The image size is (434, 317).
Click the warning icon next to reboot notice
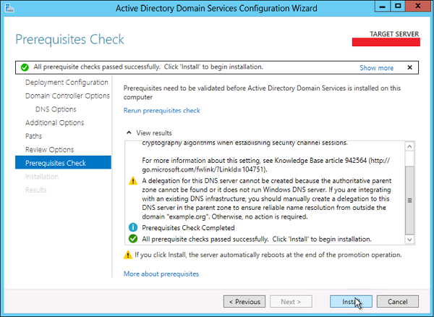[x=128, y=255]
